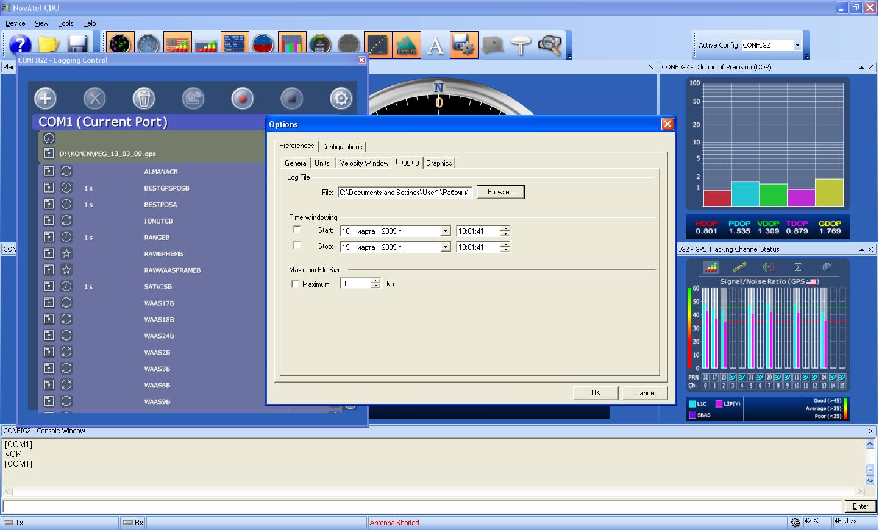Click the yellow open folder toolbar icon

point(49,45)
